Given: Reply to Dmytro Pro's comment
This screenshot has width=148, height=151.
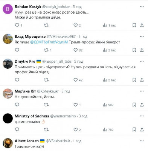Looking at the screenshot, I should (17, 80).
